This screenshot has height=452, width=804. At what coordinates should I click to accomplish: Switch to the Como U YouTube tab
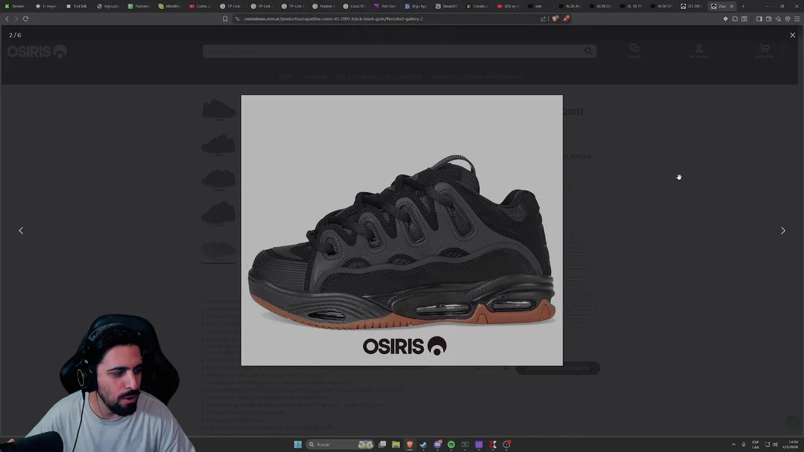tap(200, 6)
